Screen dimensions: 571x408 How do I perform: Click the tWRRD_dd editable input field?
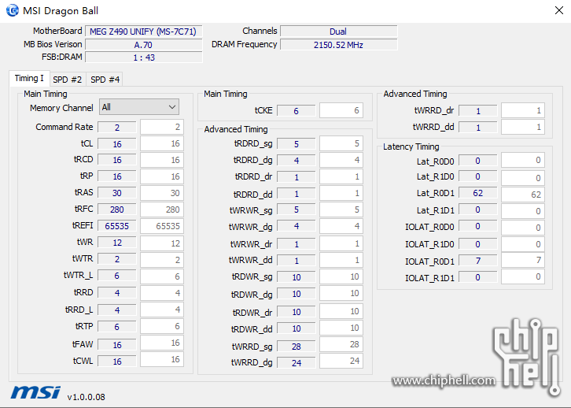click(x=523, y=128)
